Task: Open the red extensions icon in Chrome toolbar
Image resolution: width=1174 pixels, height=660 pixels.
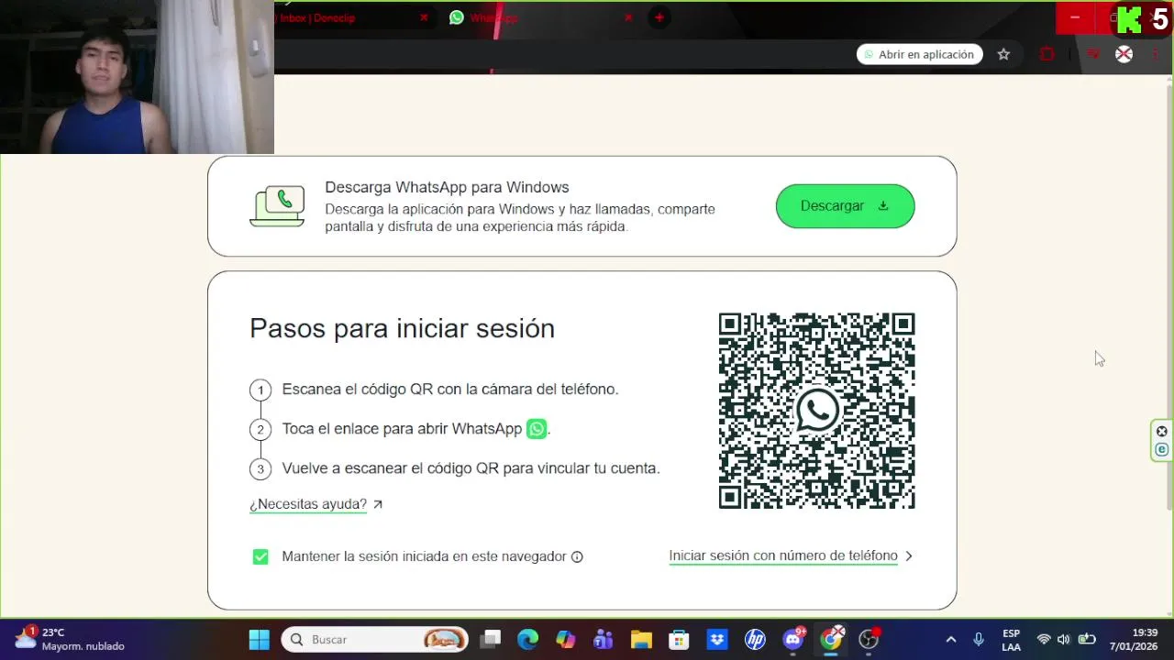Action: (x=1047, y=54)
